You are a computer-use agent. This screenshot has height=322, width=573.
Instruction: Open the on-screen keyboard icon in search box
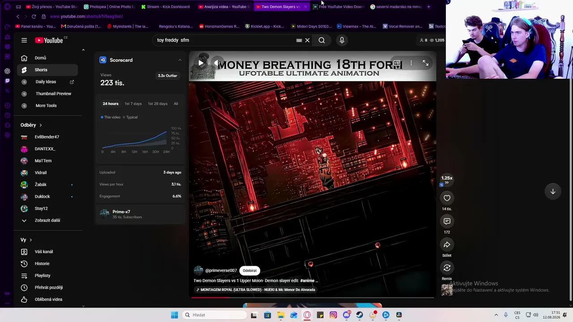[299, 40]
